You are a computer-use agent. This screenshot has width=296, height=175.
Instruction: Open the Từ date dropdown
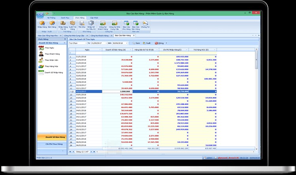(x=106, y=43)
